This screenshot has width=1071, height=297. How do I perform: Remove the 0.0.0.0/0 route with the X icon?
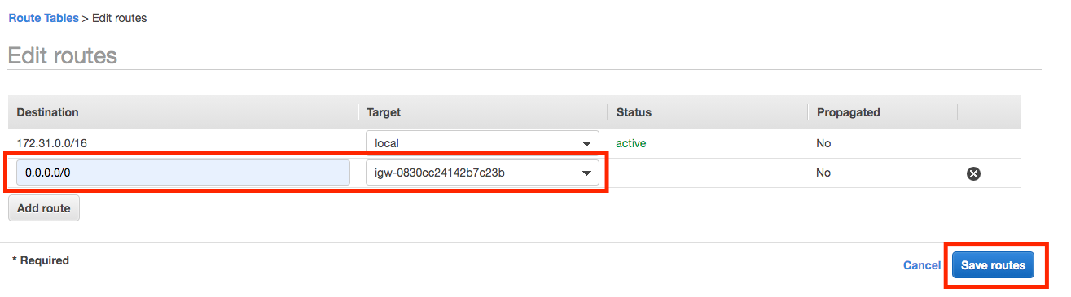click(x=972, y=173)
